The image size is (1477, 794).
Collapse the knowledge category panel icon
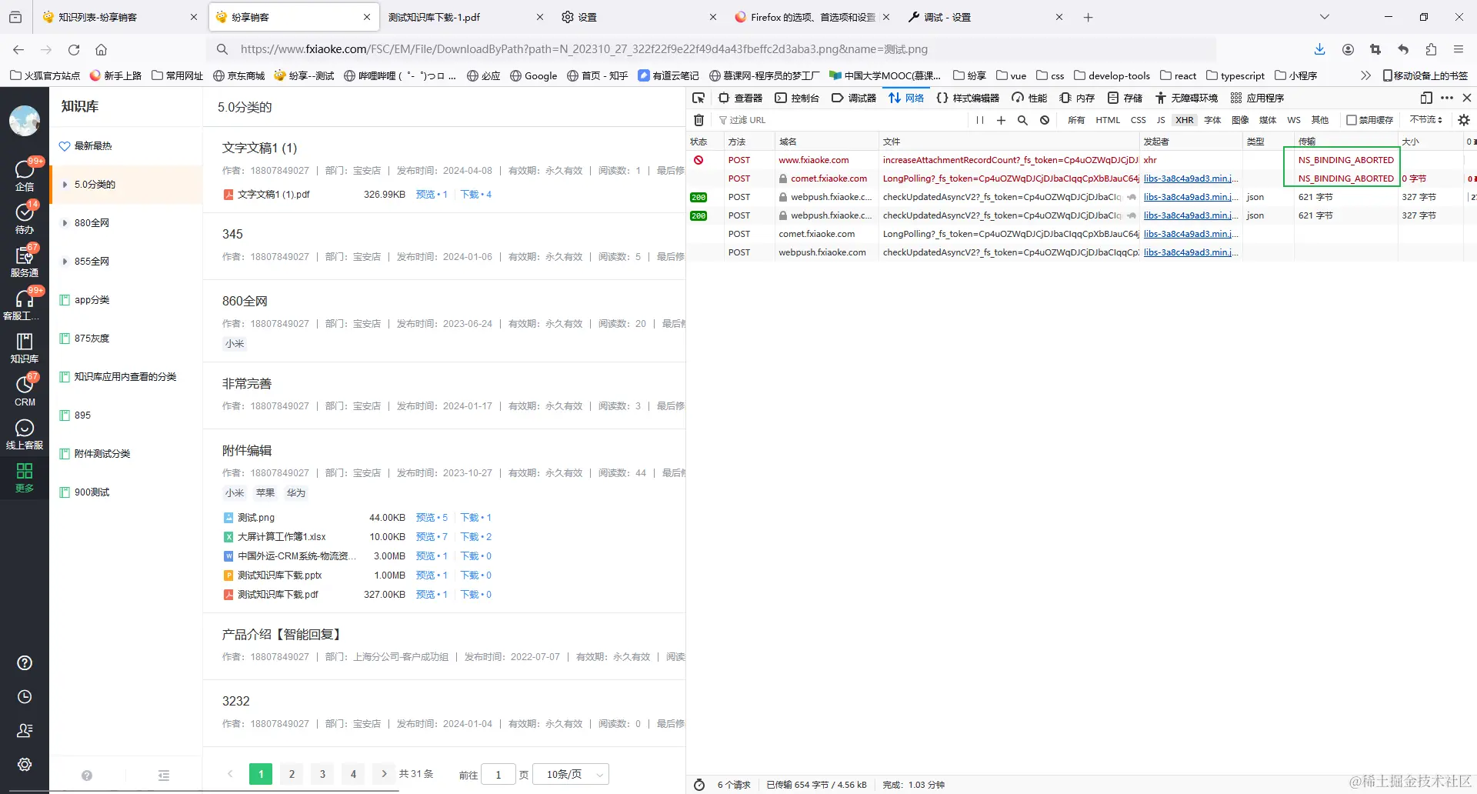click(x=164, y=776)
